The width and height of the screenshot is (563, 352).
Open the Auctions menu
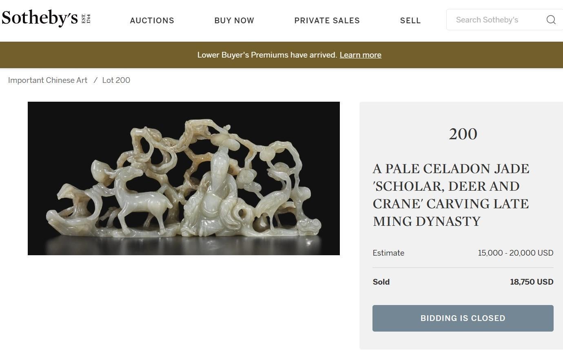pyautogui.click(x=152, y=20)
